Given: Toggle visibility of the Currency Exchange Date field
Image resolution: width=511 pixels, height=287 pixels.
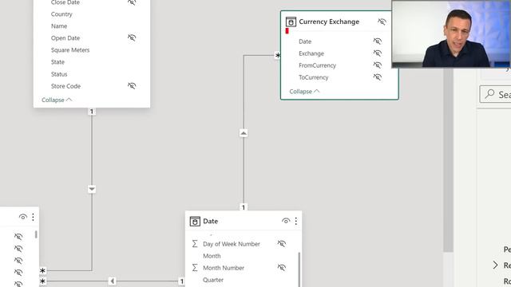Looking at the screenshot, I should [x=378, y=41].
